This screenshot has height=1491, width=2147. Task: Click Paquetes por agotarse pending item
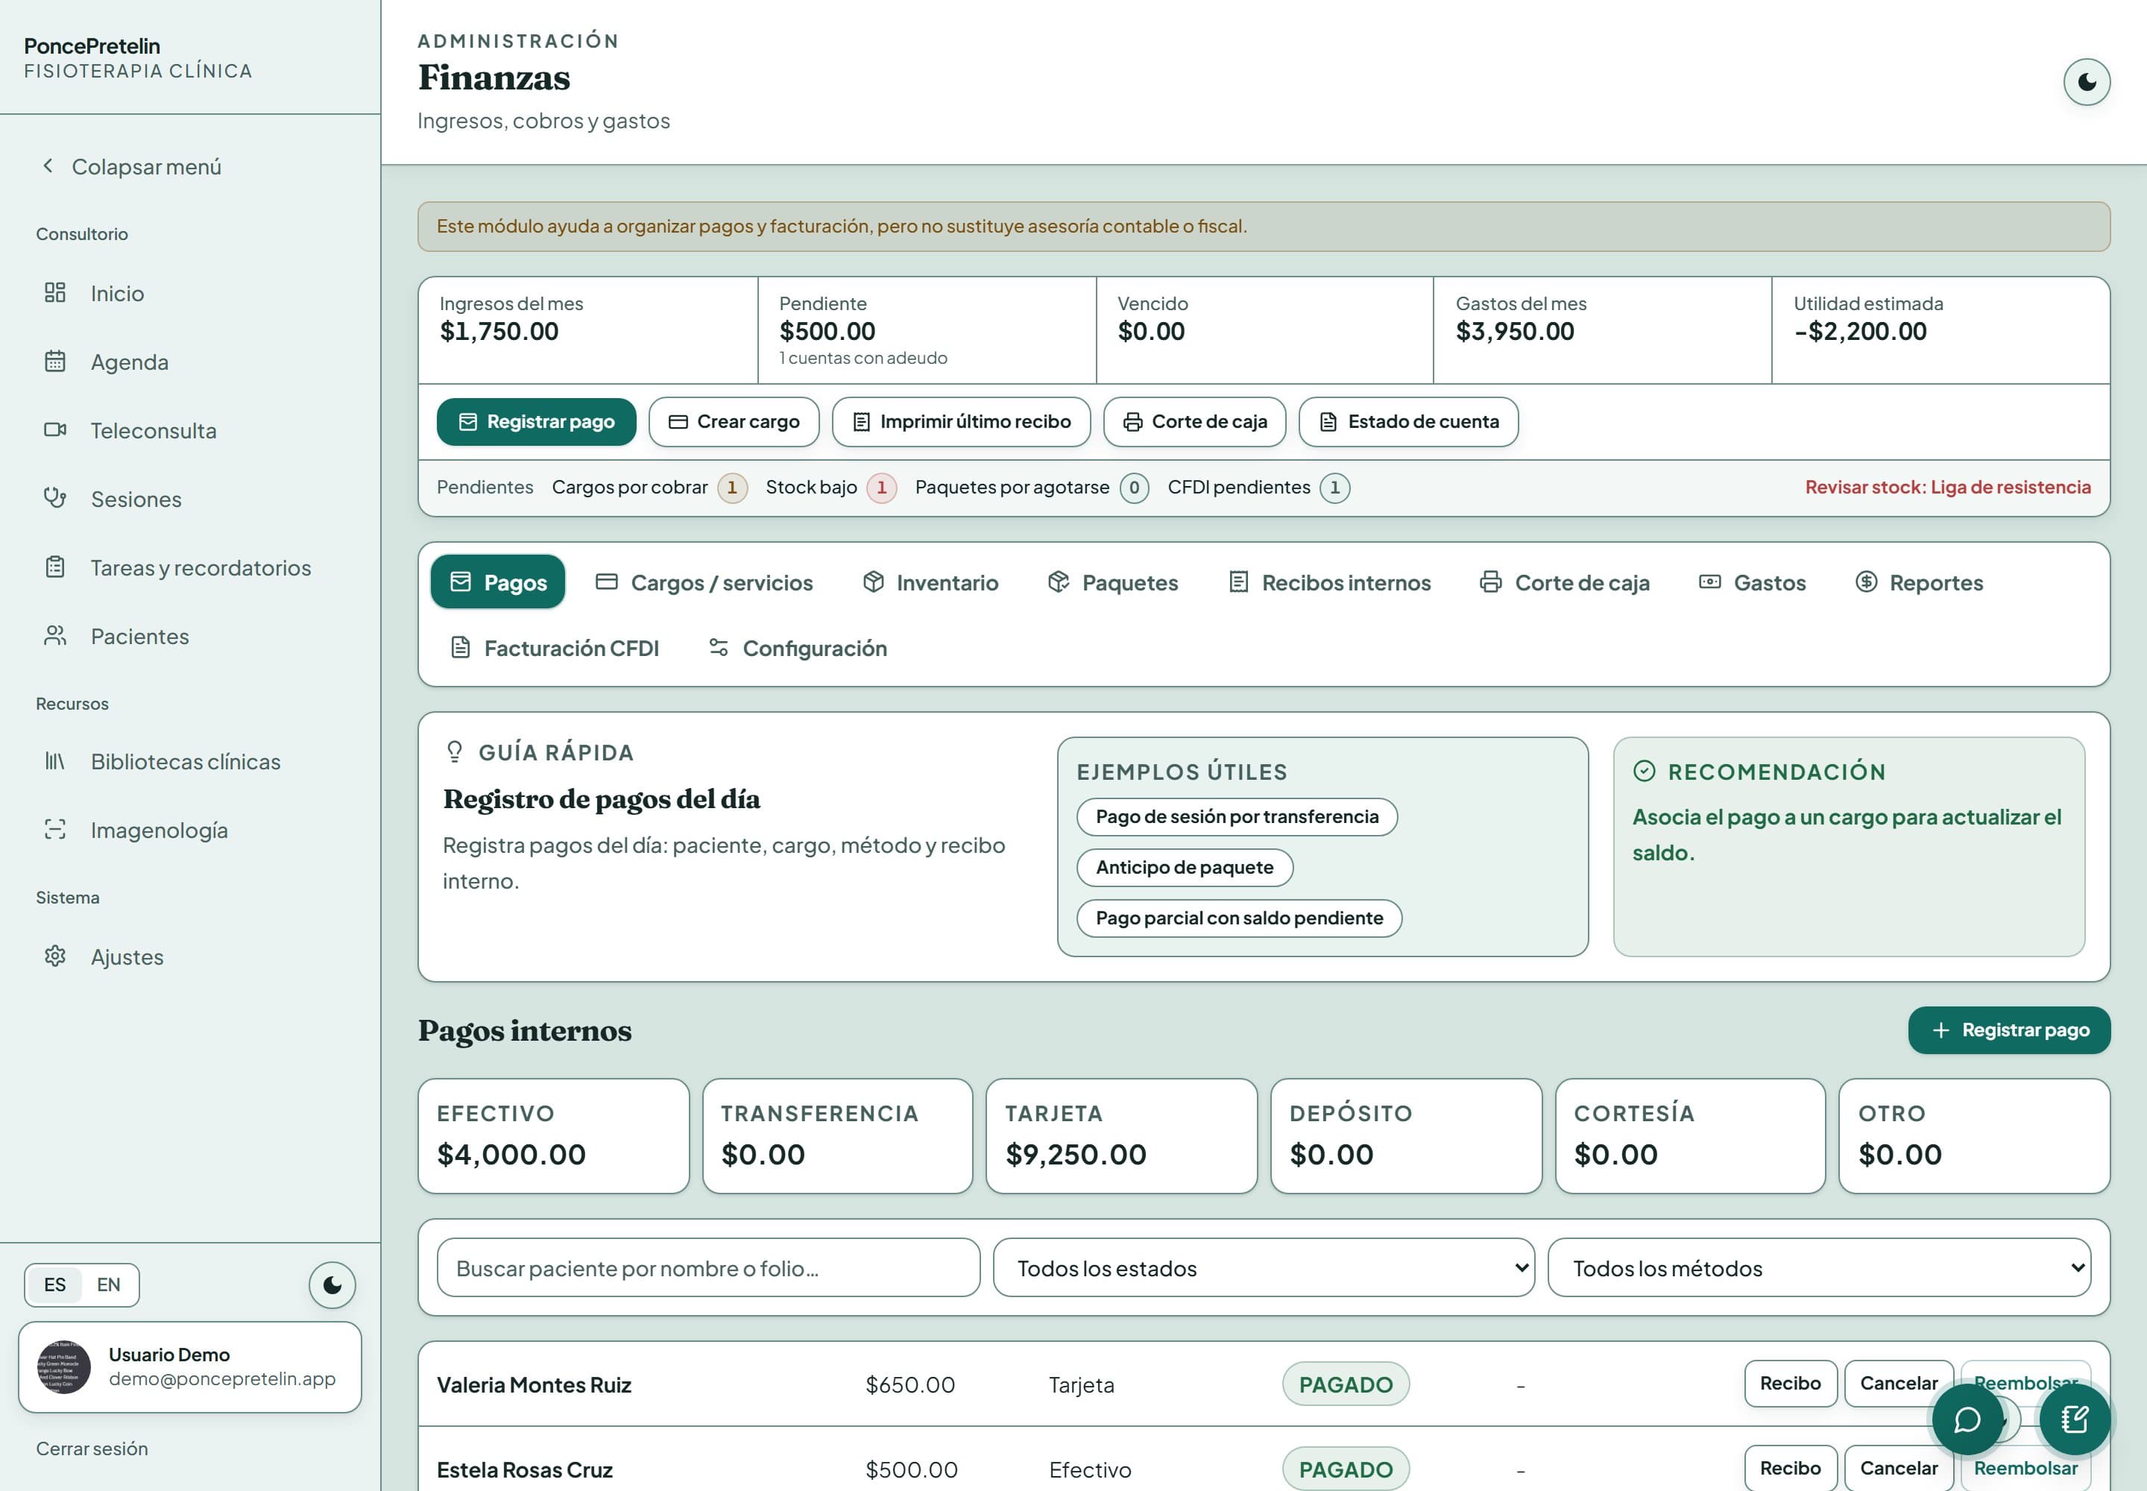[x=1032, y=487]
